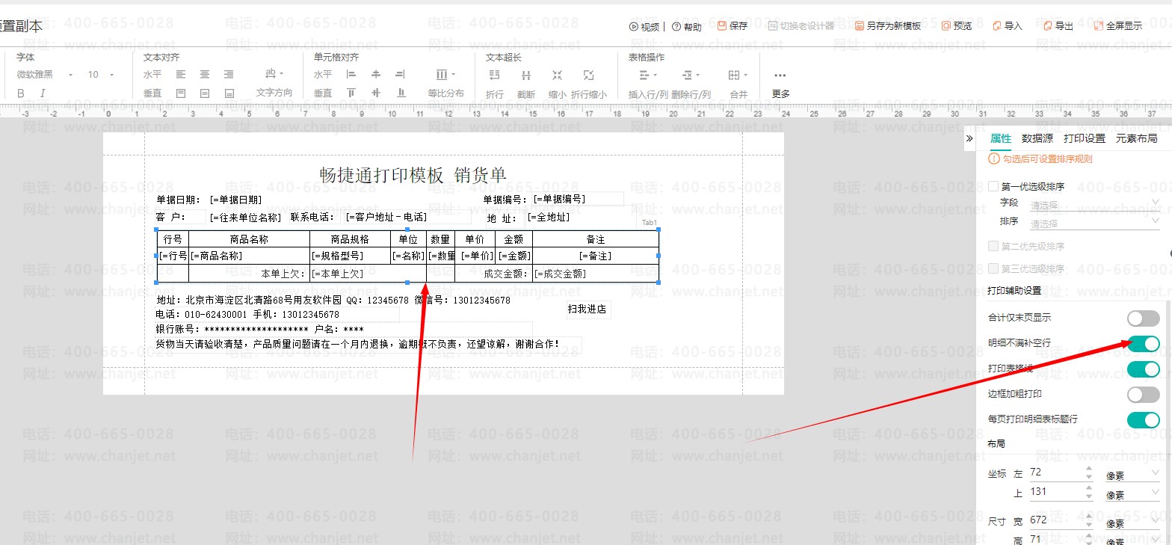This screenshot has height=545, width=1172.
Task: Open the 插入行/列 dropdown
Action: (647, 76)
